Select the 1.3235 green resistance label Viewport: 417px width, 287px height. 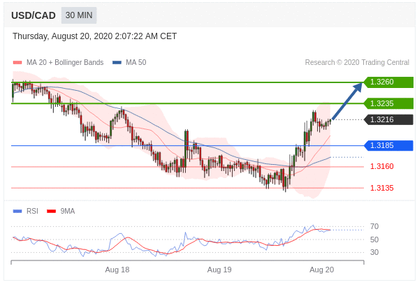point(388,103)
